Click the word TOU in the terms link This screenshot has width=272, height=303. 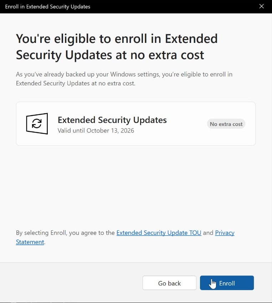pos(195,233)
